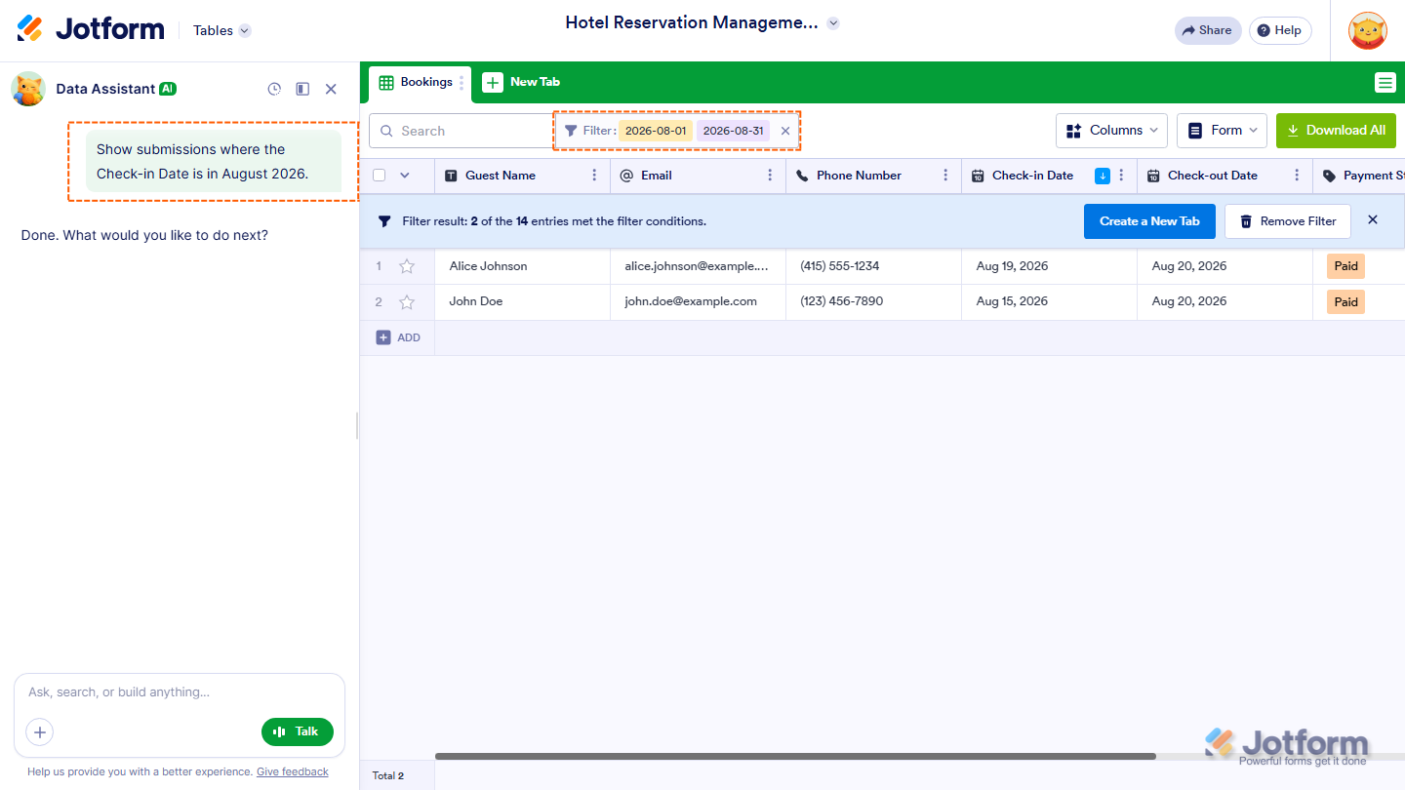Open the Jotform logo home link

click(91, 29)
